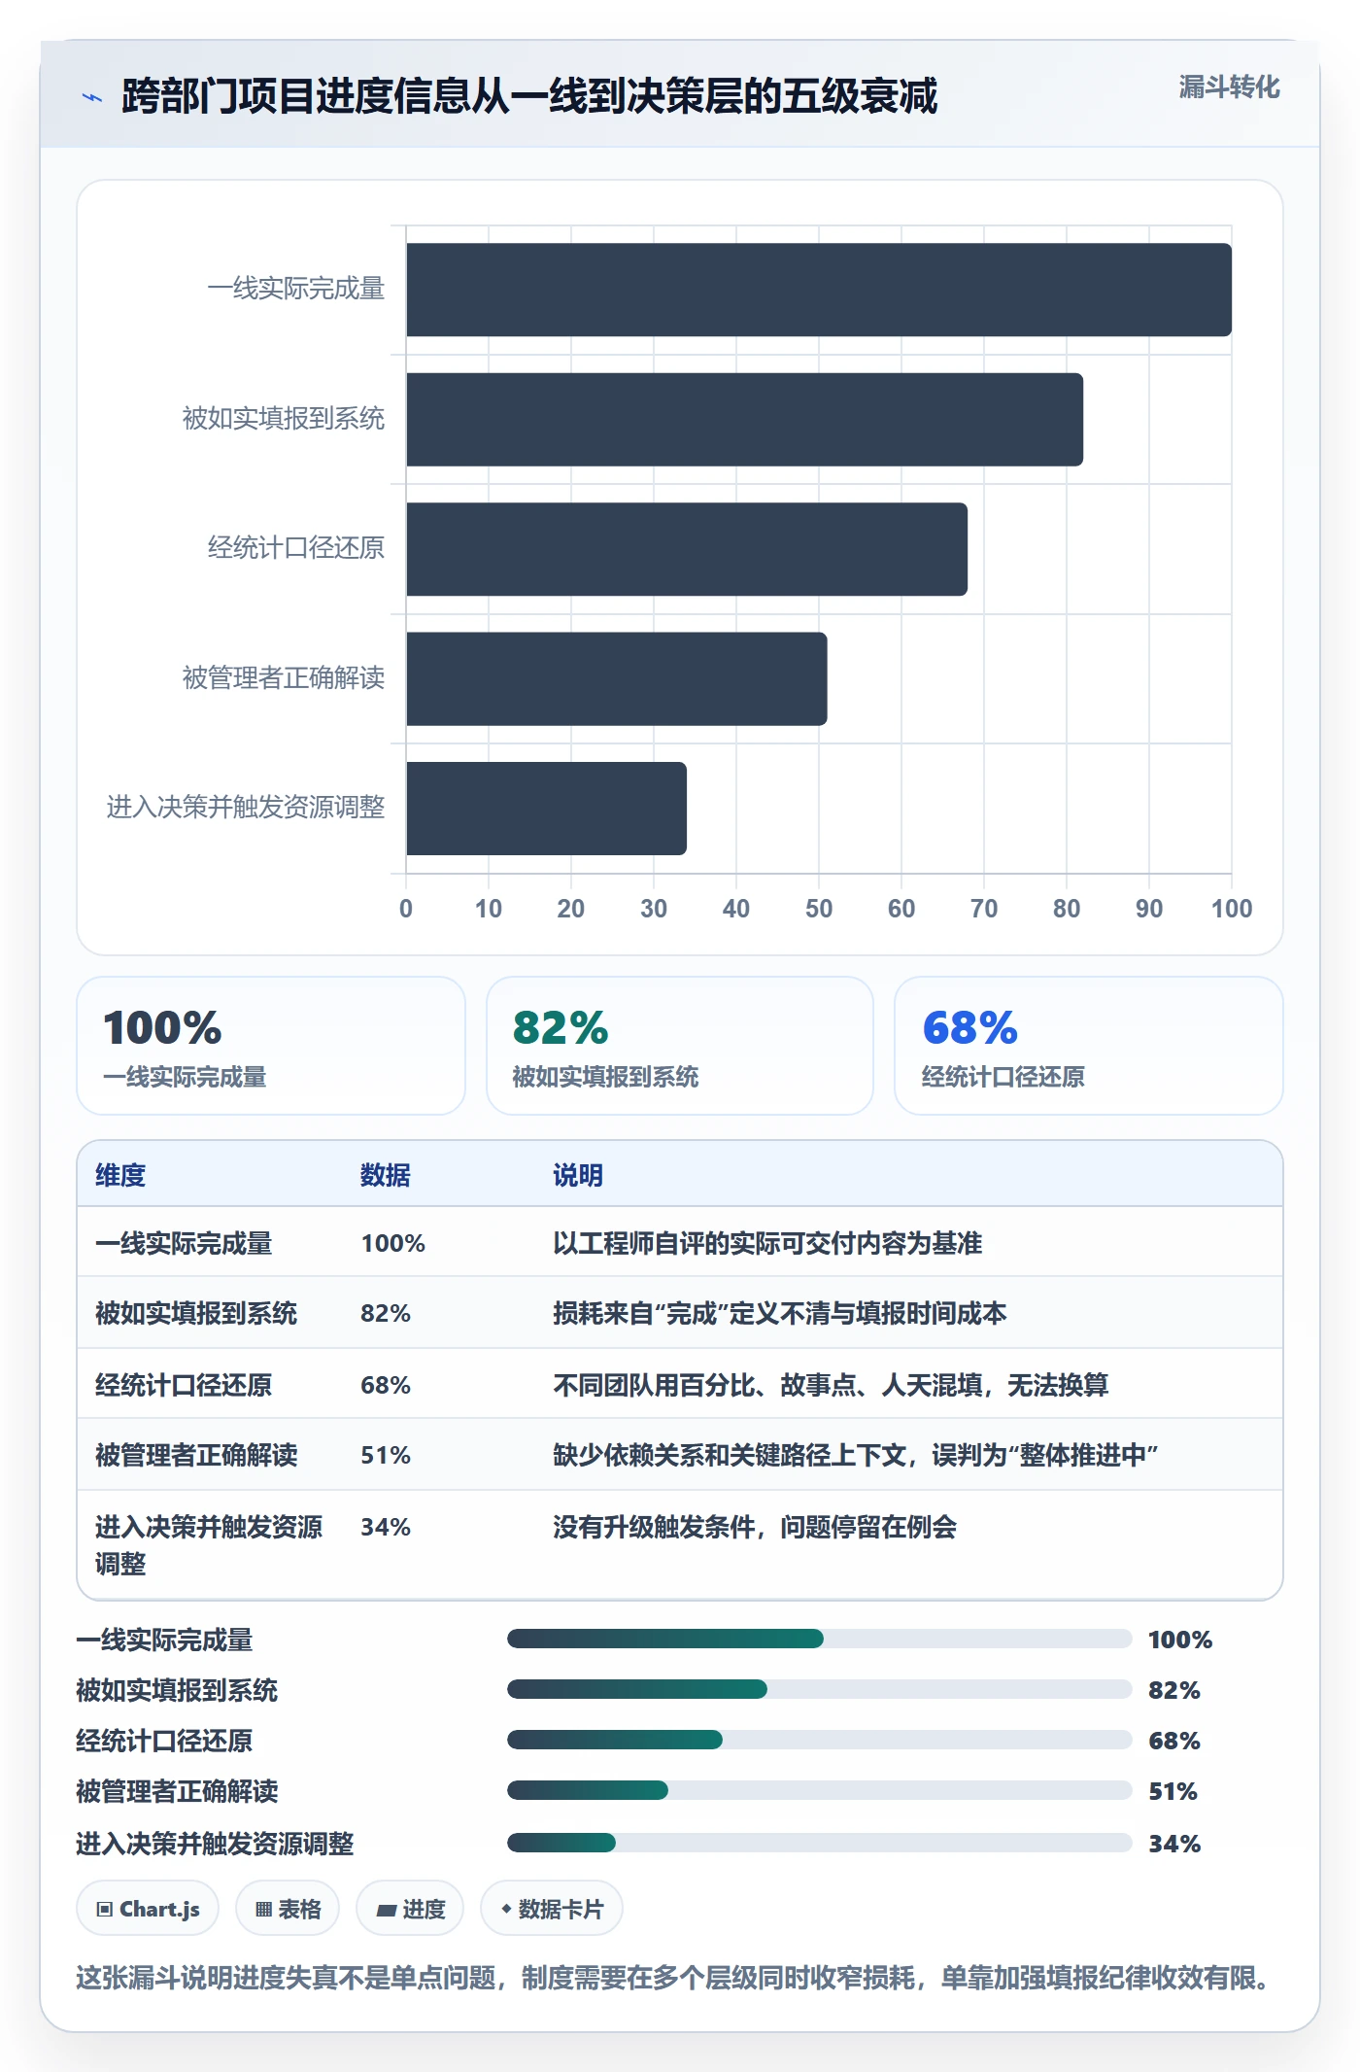The image size is (1360, 2072).
Task: Click the chart bar for 被管理者正确解读
Action: [x=617, y=679]
